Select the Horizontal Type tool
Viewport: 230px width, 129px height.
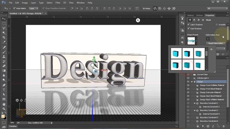(x=4, y=90)
